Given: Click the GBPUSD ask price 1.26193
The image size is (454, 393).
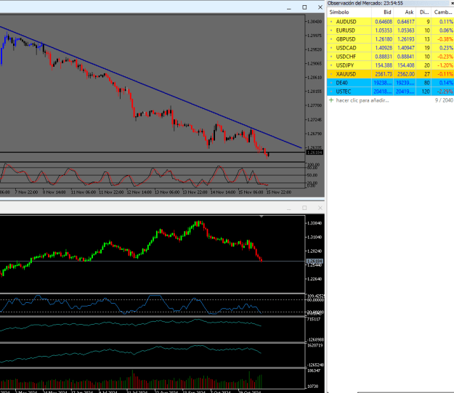Looking at the screenshot, I should (x=405, y=39).
